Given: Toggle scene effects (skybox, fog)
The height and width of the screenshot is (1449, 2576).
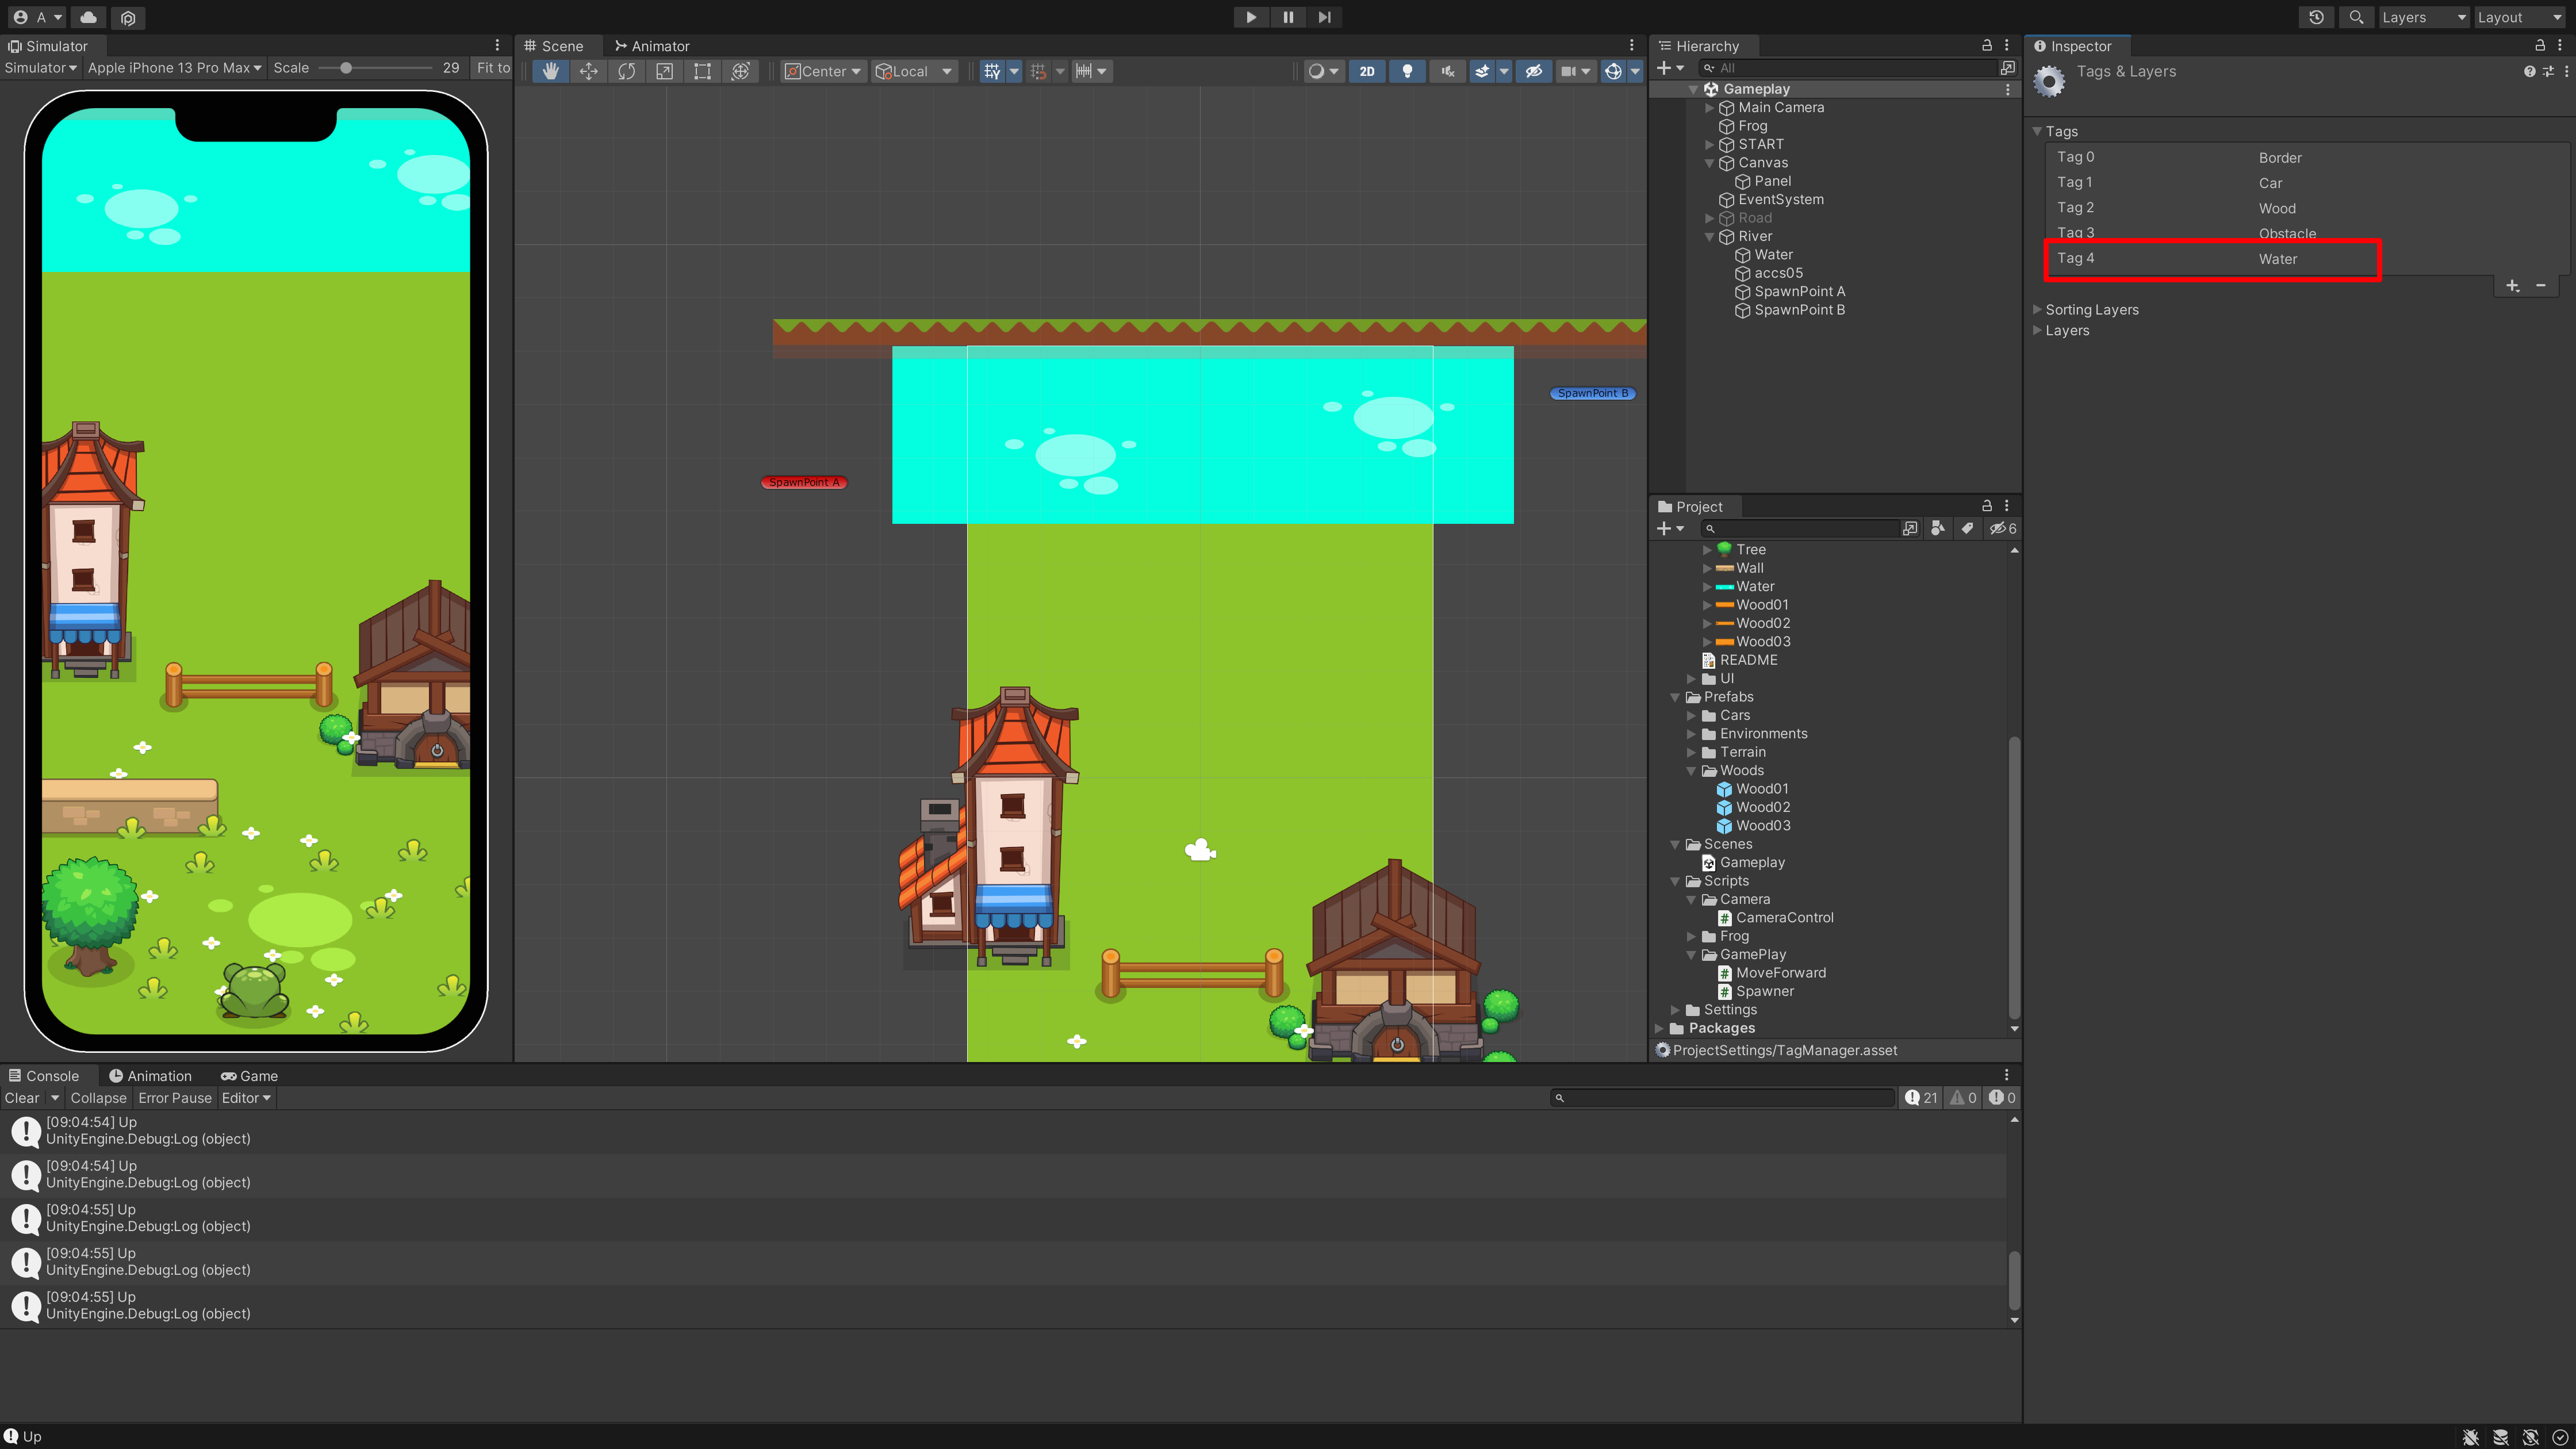Looking at the screenshot, I should point(1482,71).
